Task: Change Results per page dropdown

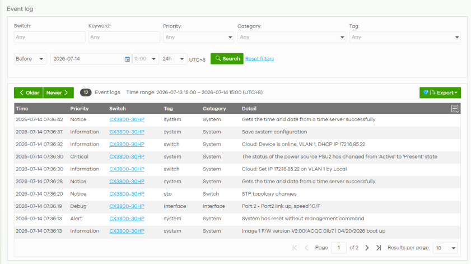Action: click(x=445, y=248)
